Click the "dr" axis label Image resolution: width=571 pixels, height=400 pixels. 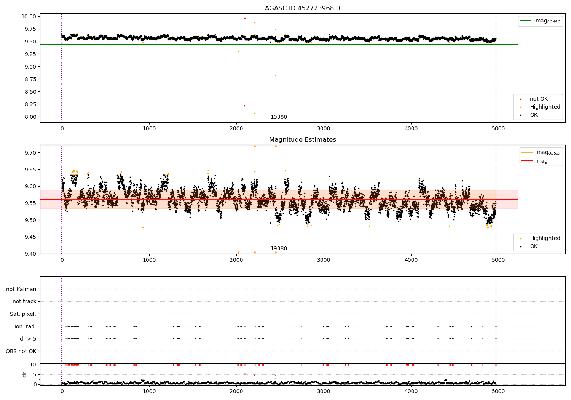[25, 374]
